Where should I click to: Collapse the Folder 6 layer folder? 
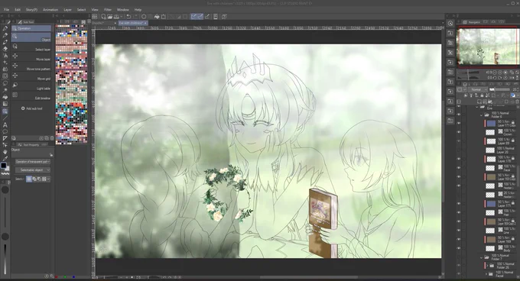482,115
